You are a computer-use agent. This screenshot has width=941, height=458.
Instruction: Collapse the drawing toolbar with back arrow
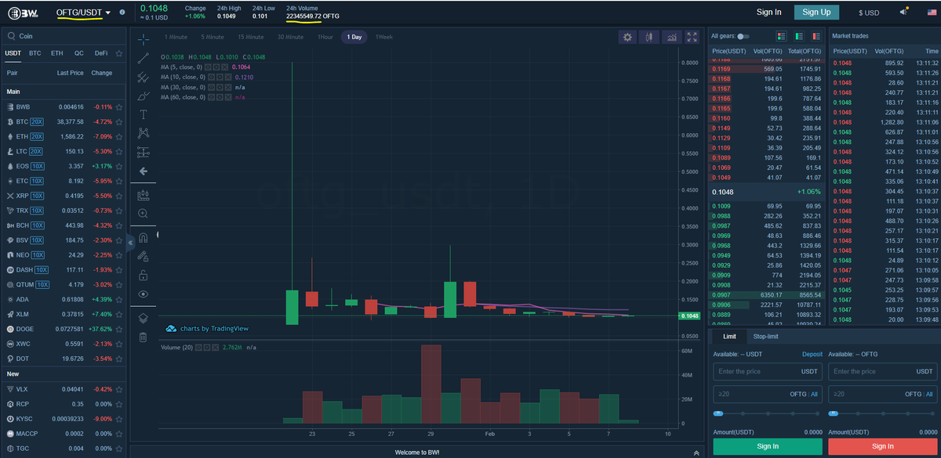143,171
